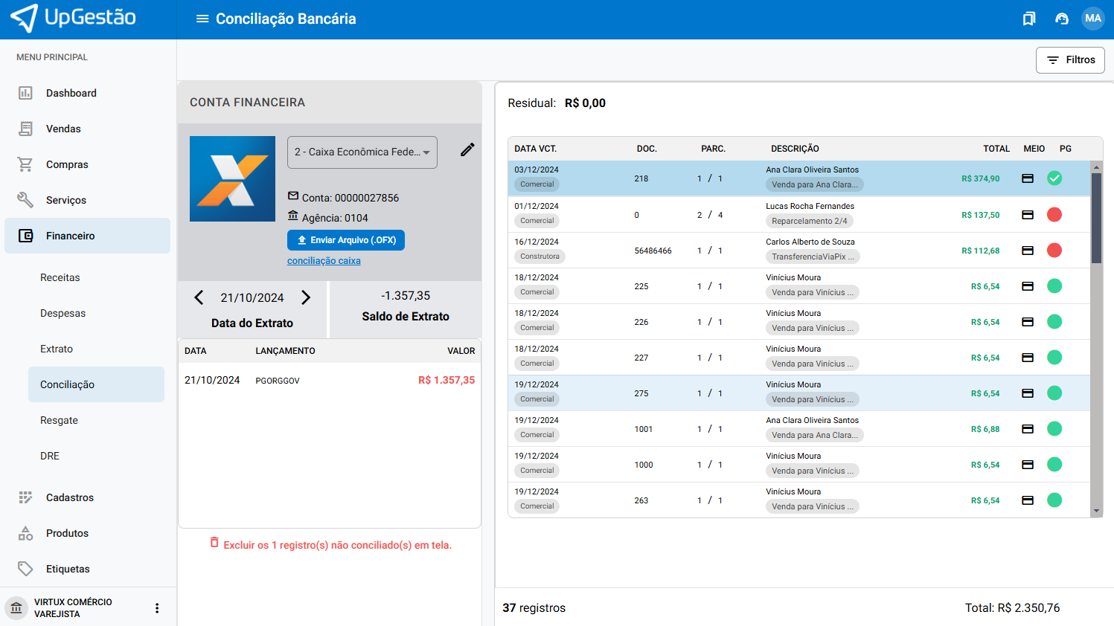Toggle red paid status for Carlos Alberto de Souza

pos(1054,251)
